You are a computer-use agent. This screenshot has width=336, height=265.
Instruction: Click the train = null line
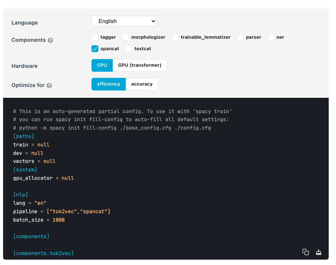pos(31,145)
